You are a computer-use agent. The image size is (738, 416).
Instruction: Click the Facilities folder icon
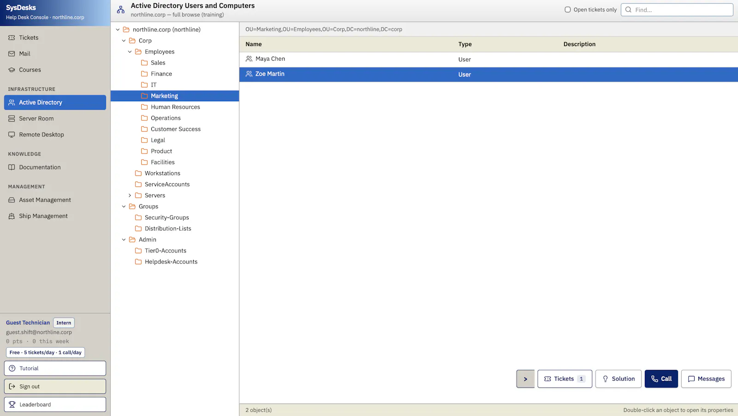pyautogui.click(x=144, y=162)
